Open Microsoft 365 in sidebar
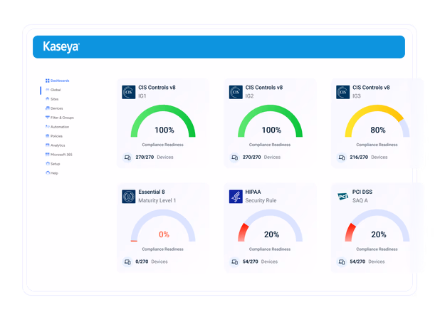This screenshot has height=320, width=440. click(x=59, y=155)
